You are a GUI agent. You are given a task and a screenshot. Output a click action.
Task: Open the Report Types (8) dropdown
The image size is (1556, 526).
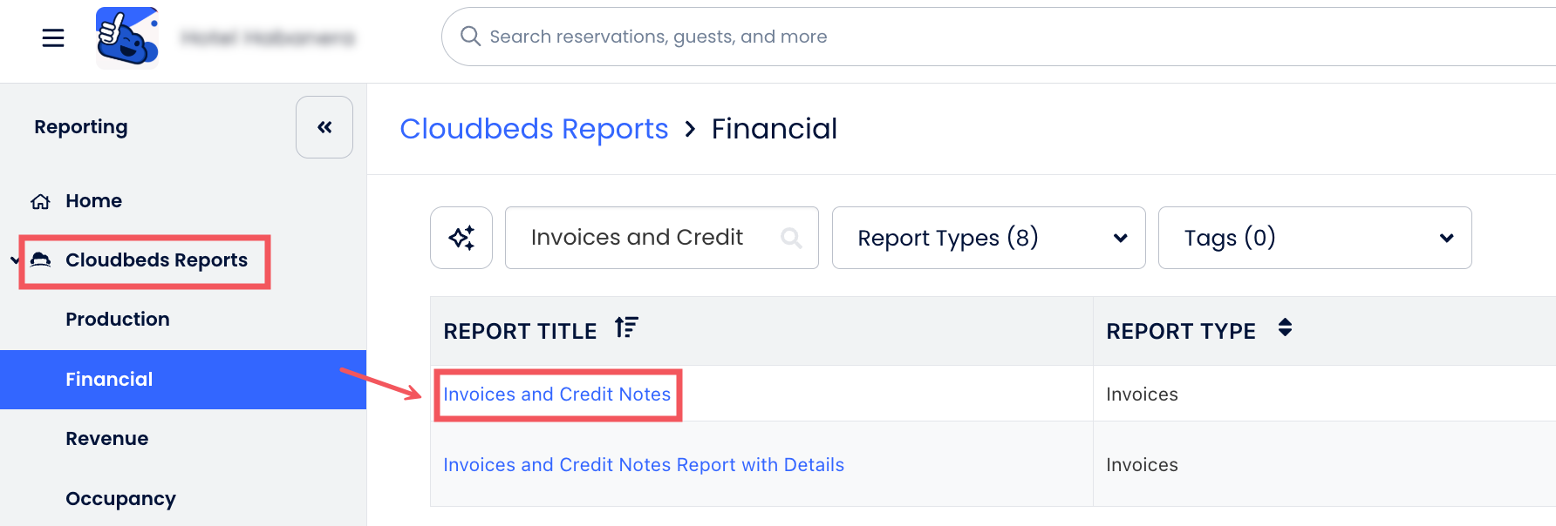pyautogui.click(x=988, y=238)
